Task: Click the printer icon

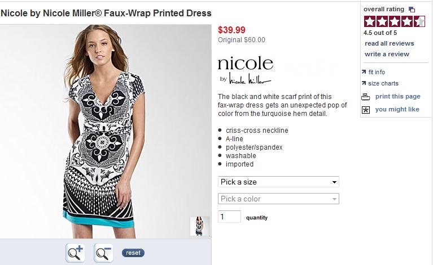Action: click(366, 96)
